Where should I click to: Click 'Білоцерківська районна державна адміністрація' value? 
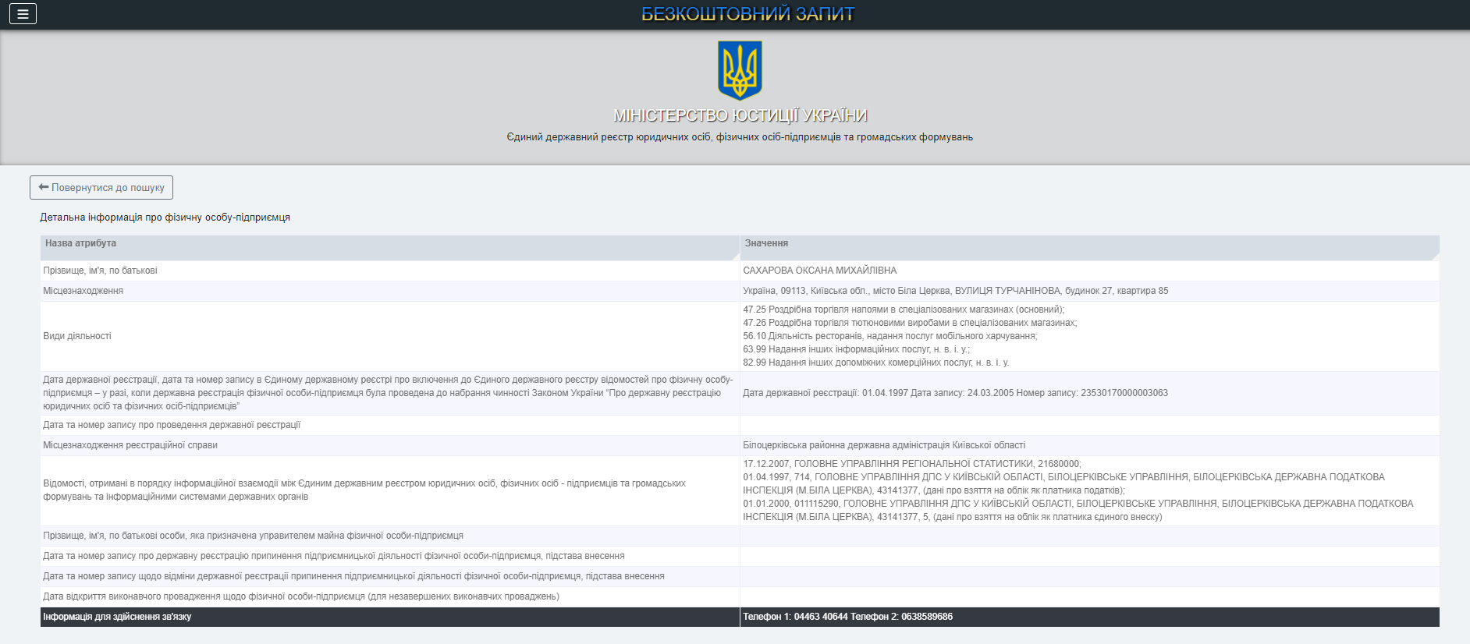click(x=884, y=445)
